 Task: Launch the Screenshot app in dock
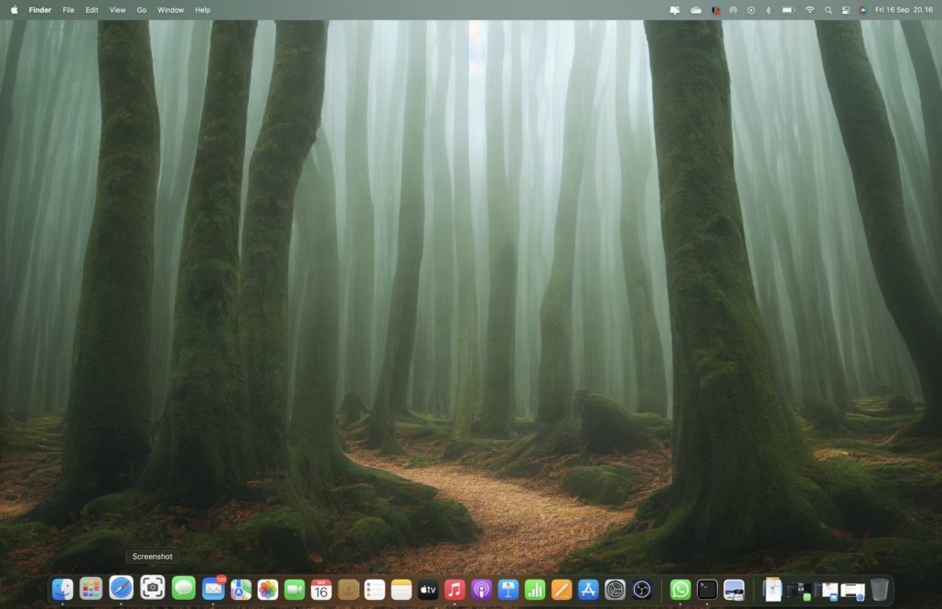click(153, 588)
